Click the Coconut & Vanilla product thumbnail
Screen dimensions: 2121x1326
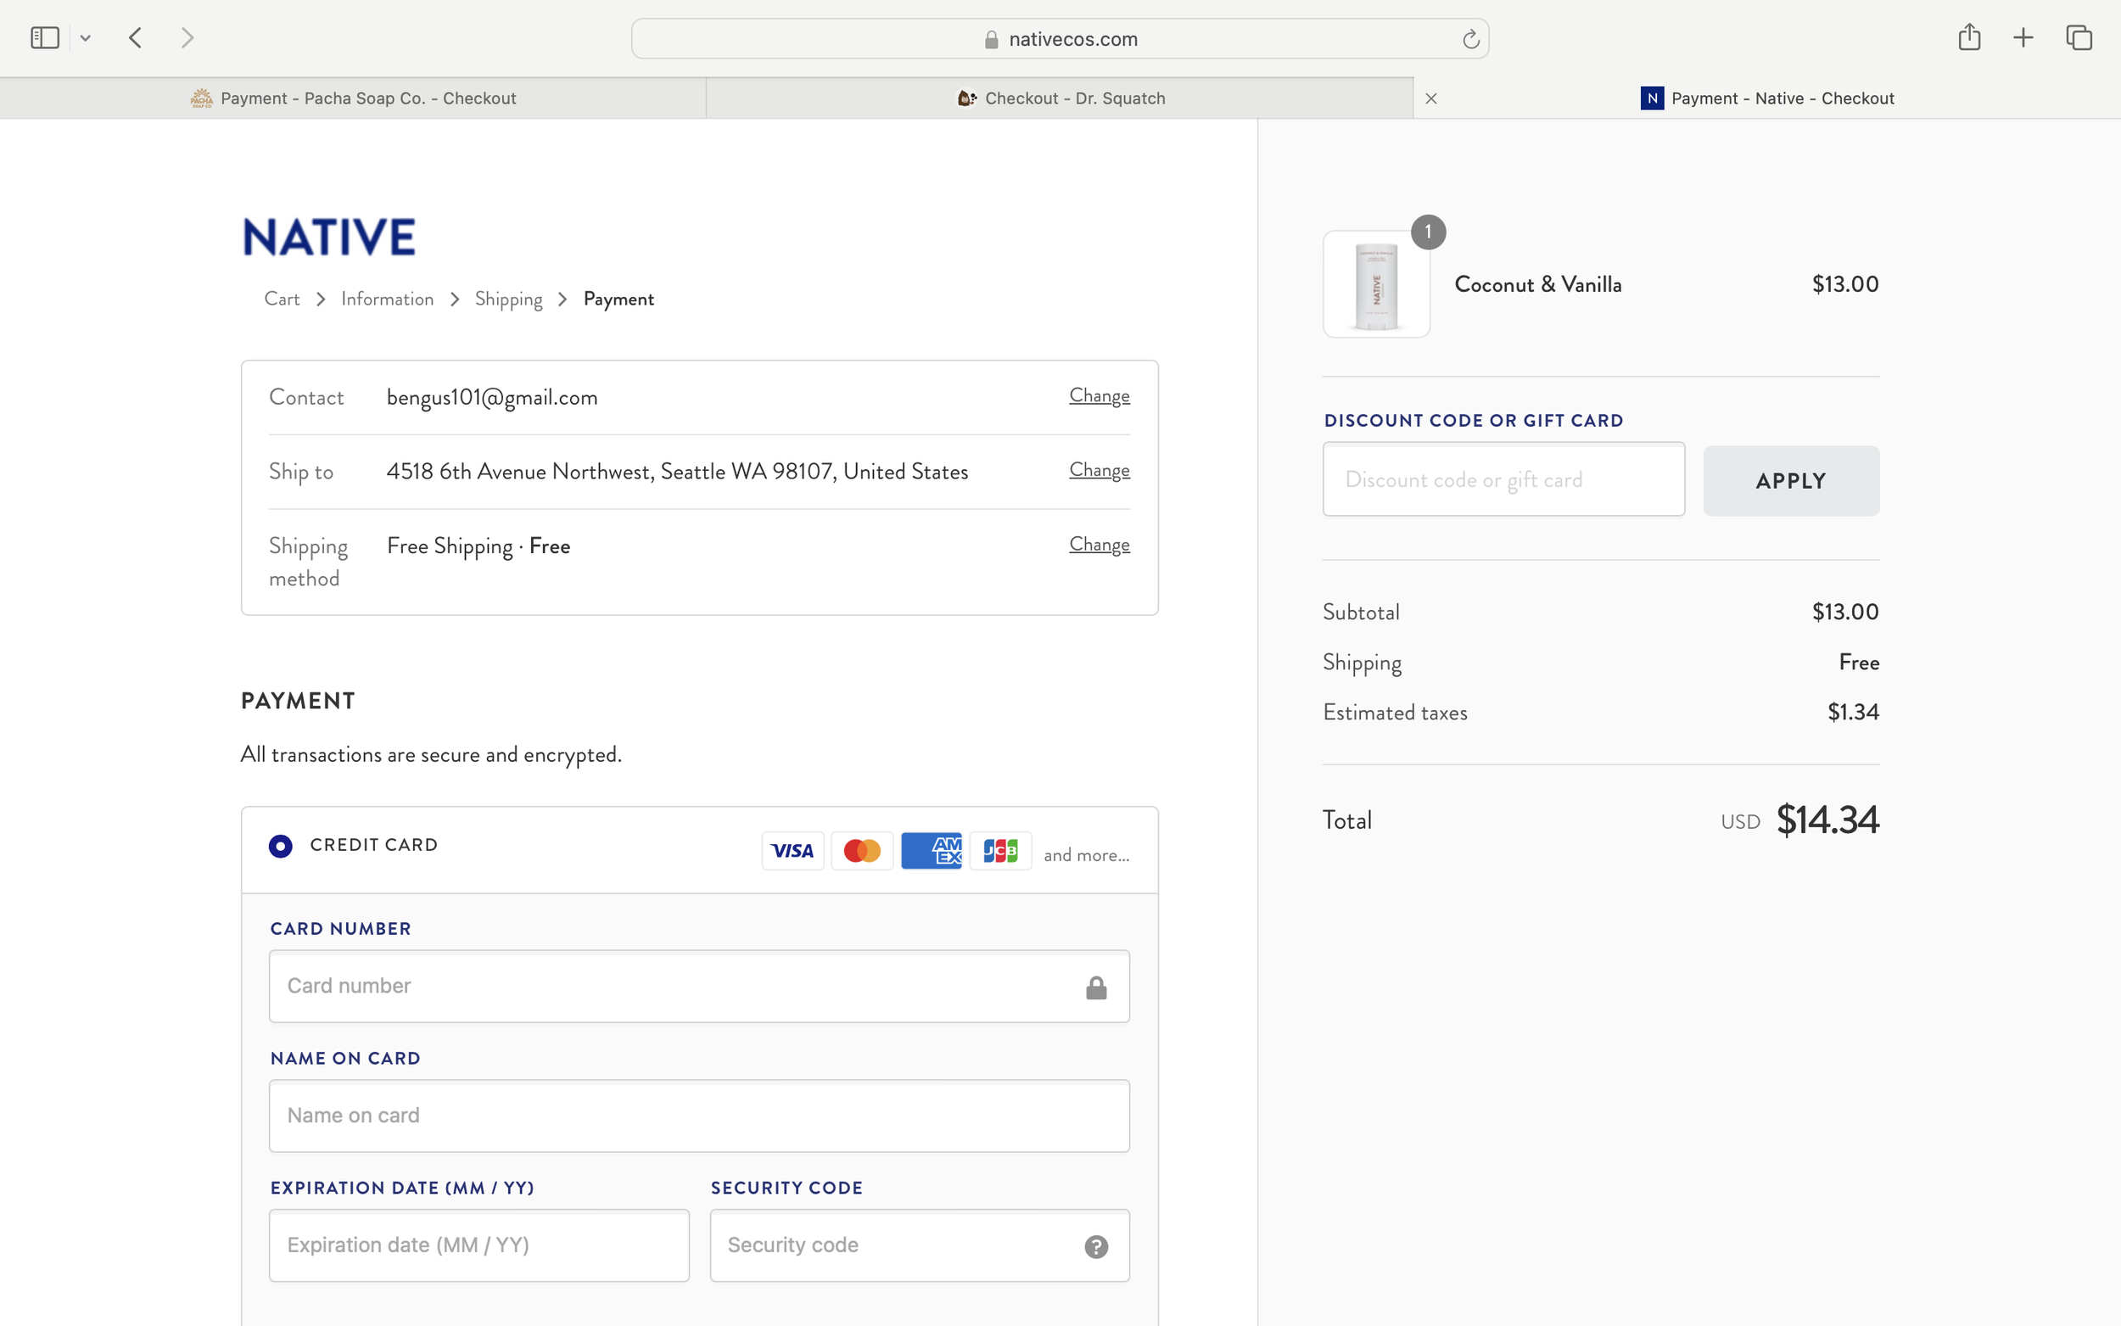click(1376, 283)
